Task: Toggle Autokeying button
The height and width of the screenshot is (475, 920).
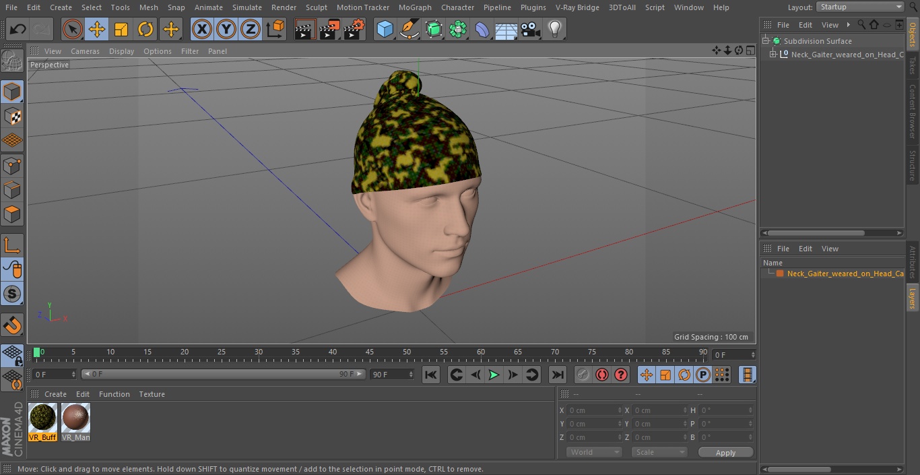Action: pos(602,375)
